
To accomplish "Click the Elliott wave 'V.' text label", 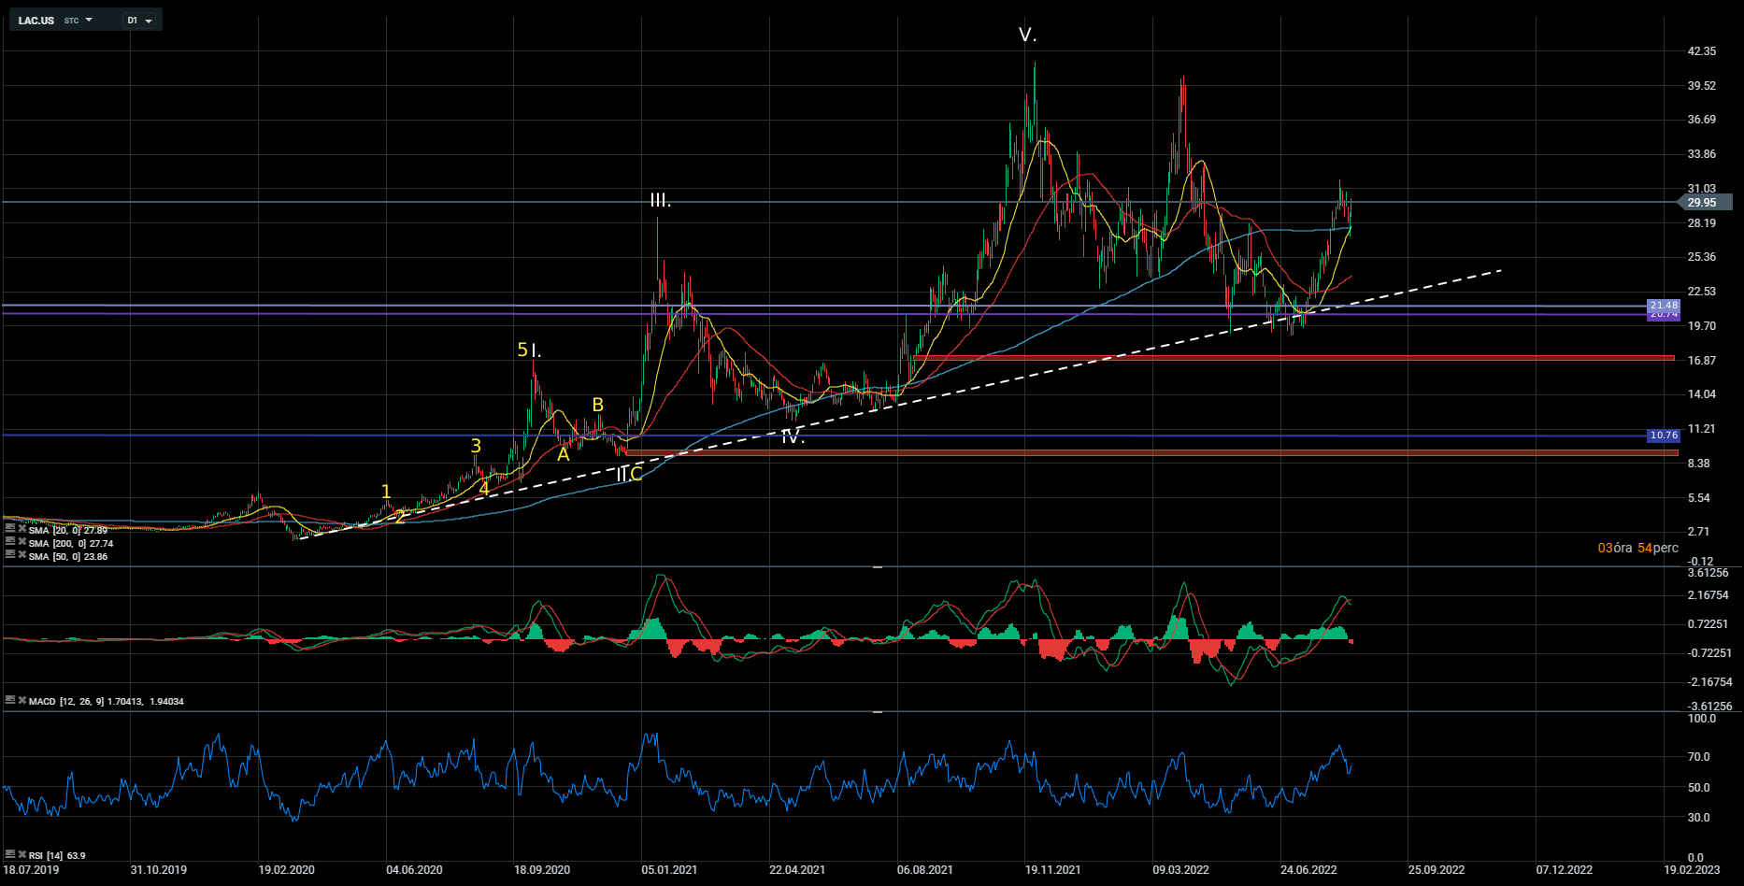I will 1027,36.
